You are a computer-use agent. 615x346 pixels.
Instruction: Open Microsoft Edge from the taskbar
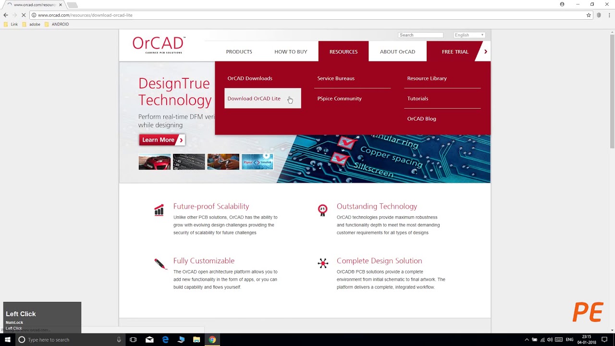(x=165, y=340)
